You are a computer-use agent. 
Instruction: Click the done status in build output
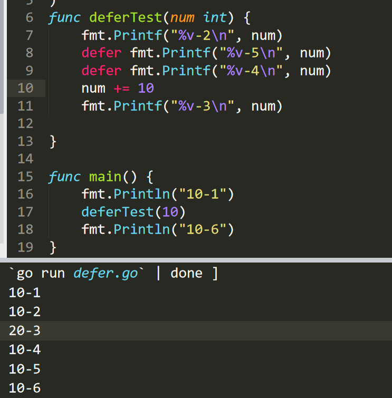point(186,274)
